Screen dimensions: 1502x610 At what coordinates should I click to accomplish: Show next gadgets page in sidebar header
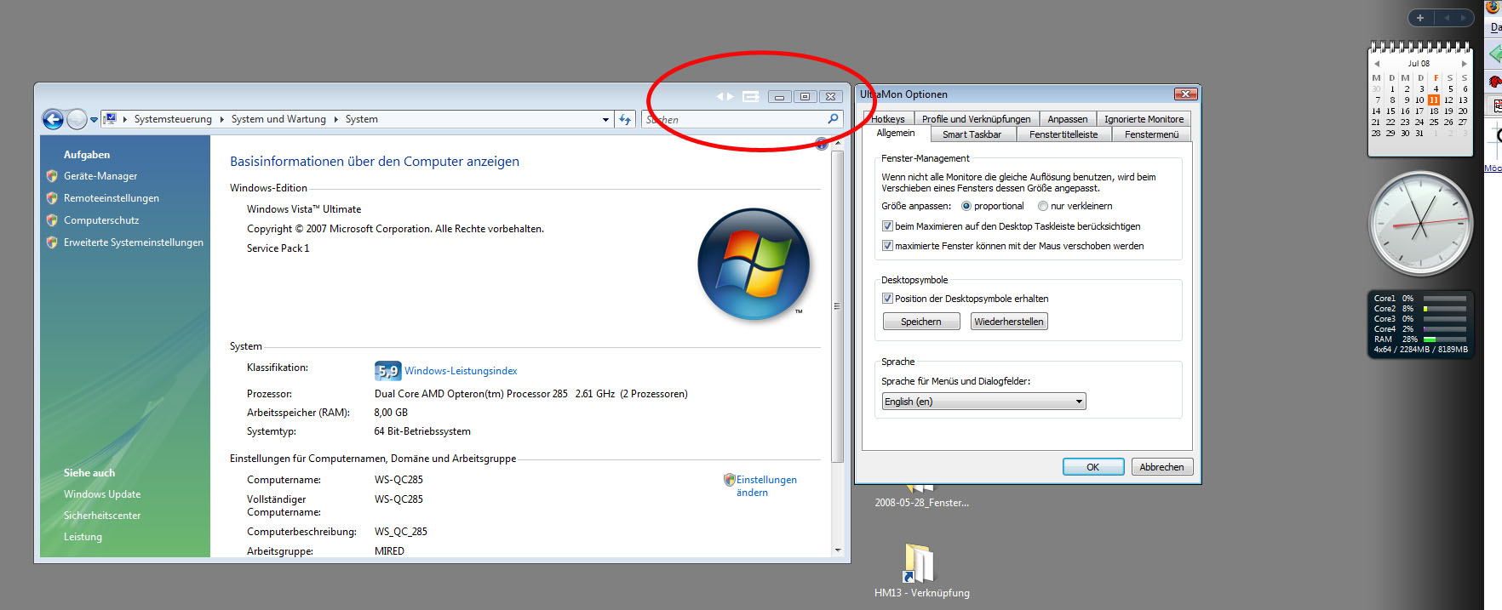1464,18
